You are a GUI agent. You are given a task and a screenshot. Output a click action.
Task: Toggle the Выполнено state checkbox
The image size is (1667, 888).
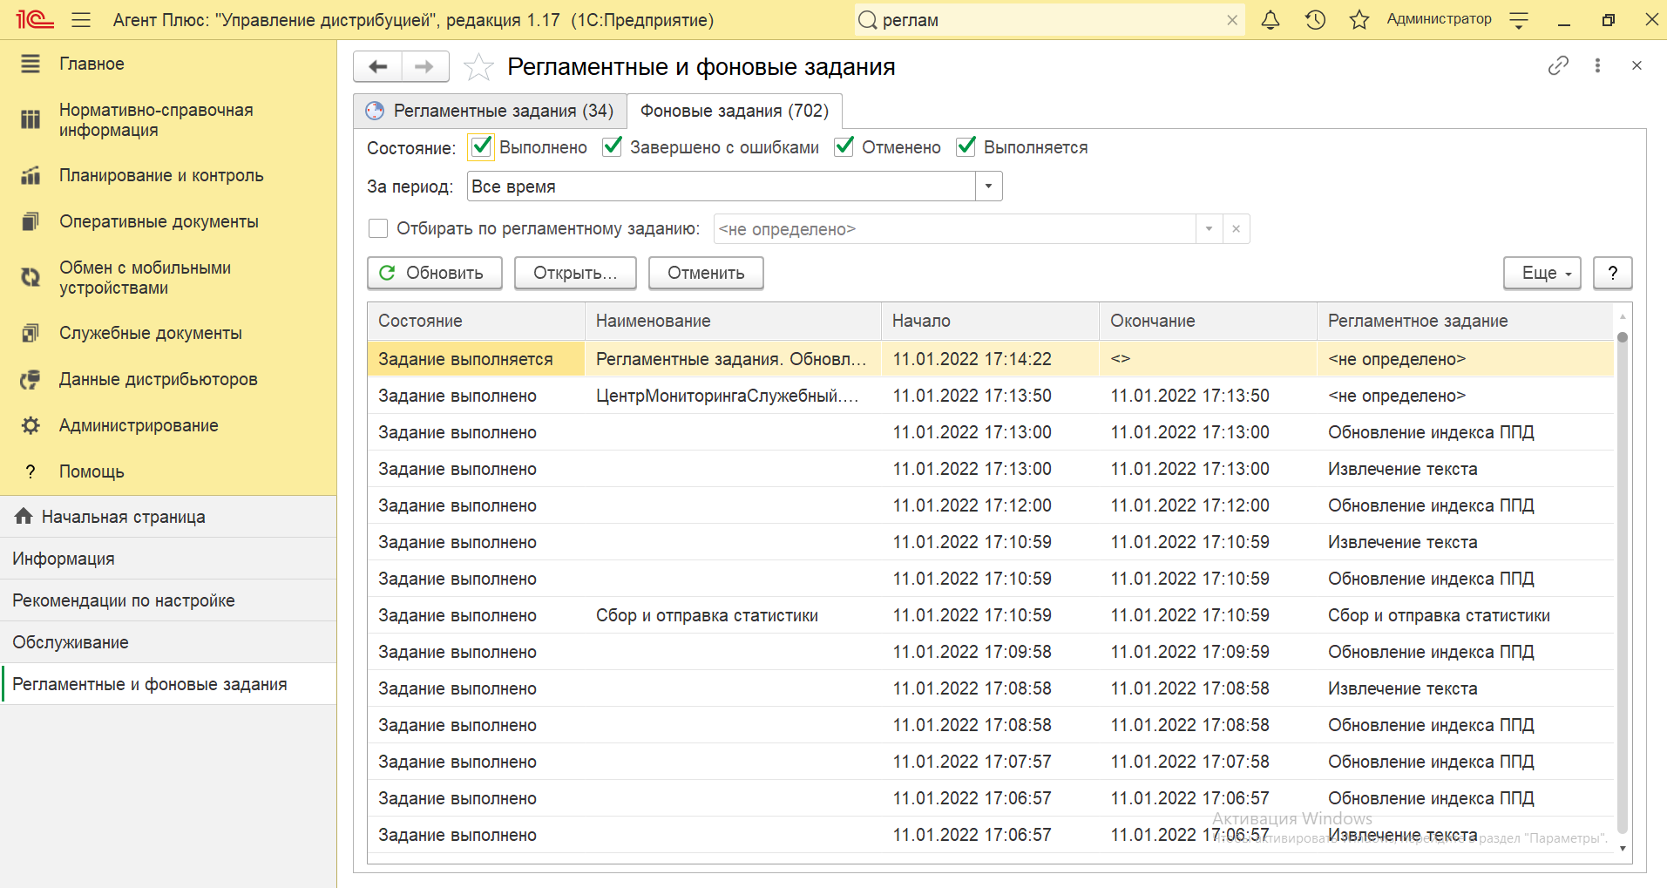point(481,147)
